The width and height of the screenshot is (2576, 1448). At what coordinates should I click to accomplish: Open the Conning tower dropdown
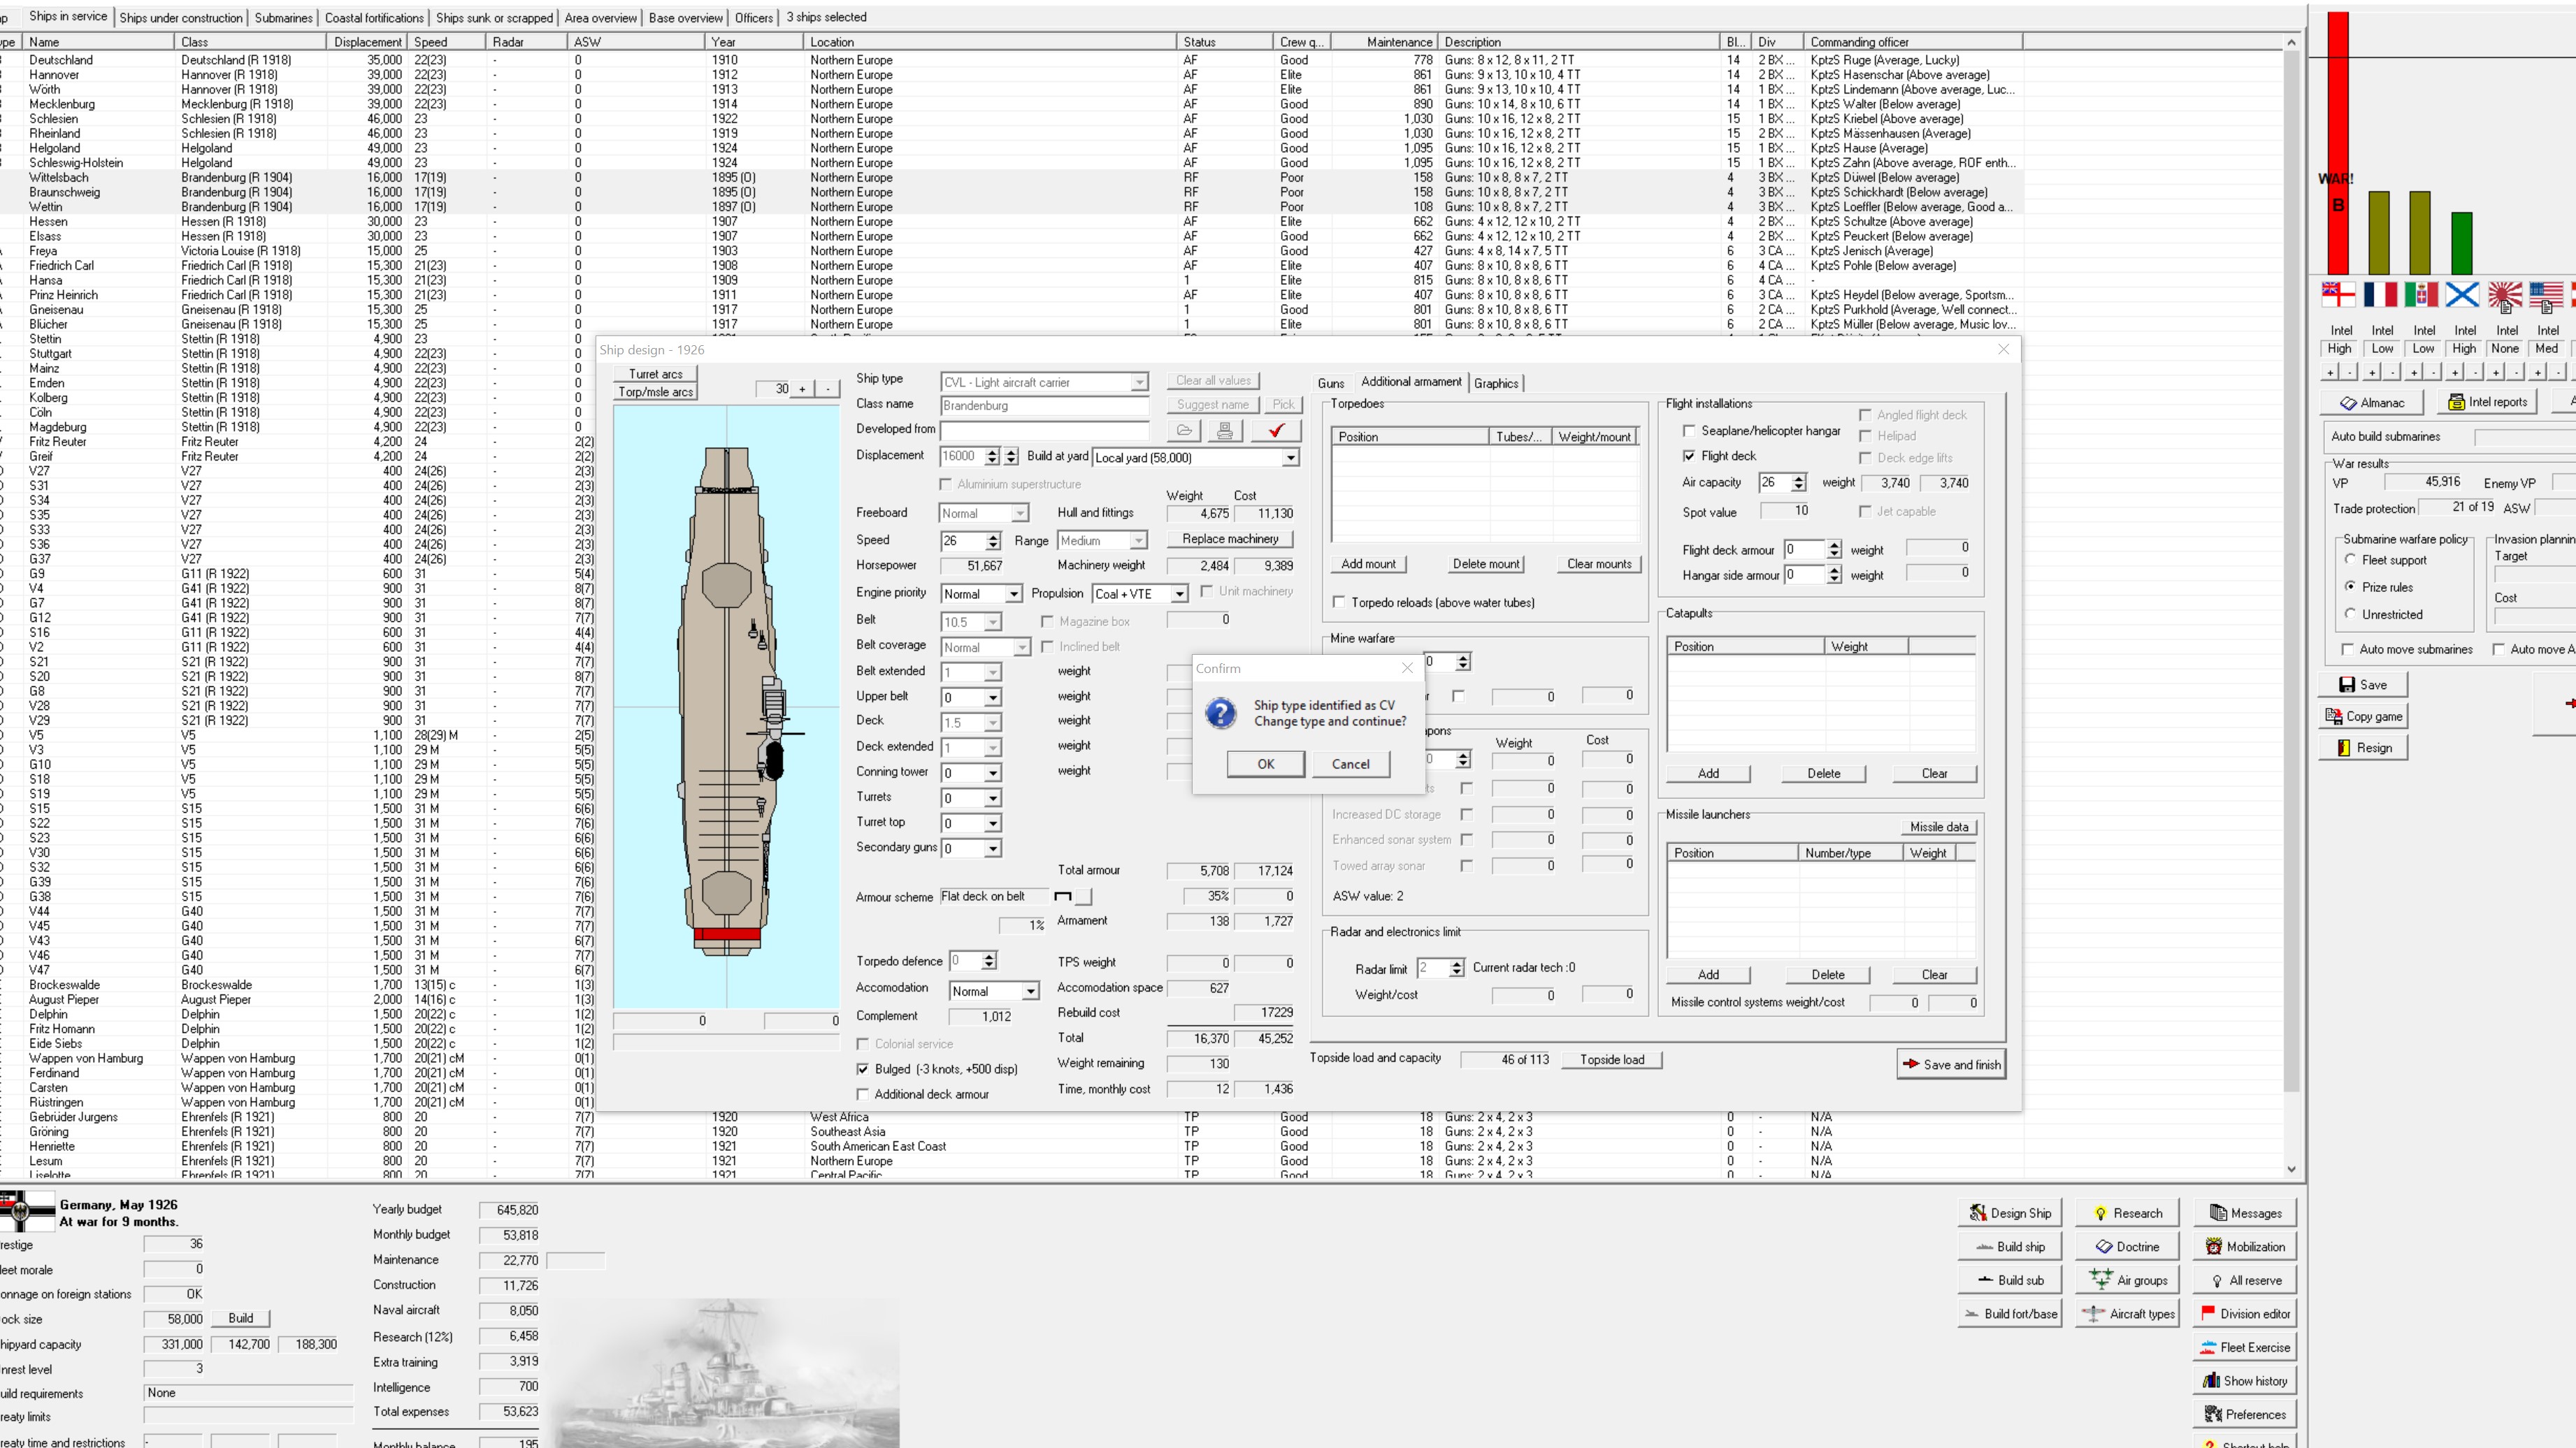tap(993, 773)
